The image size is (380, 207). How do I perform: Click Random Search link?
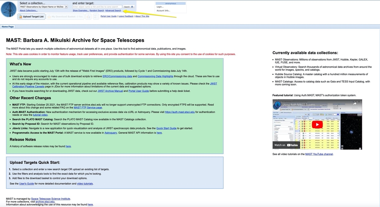97,11
